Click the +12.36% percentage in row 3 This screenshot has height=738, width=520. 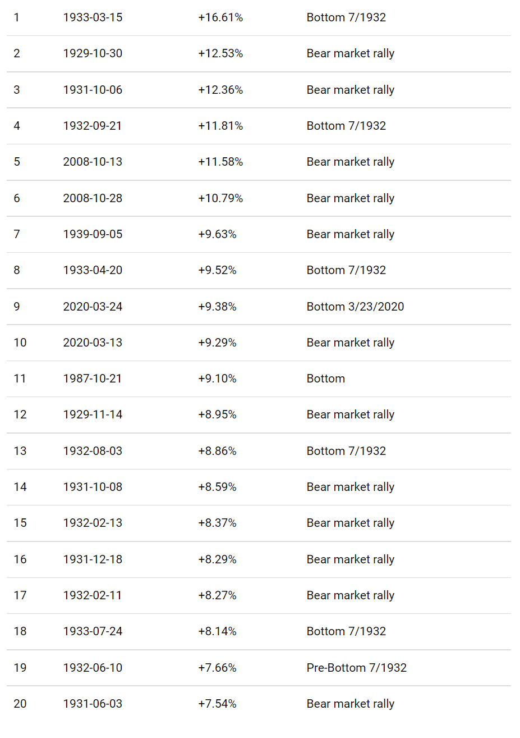click(x=220, y=90)
